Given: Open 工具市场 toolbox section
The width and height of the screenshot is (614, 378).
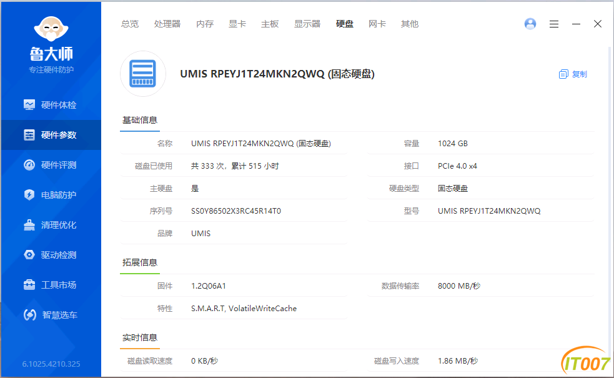Looking at the screenshot, I should 51,285.
